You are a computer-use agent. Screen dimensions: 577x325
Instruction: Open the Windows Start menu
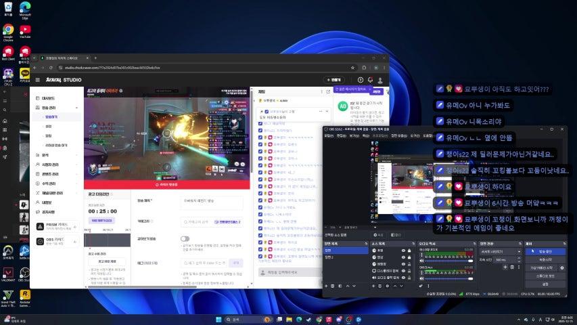(218, 319)
